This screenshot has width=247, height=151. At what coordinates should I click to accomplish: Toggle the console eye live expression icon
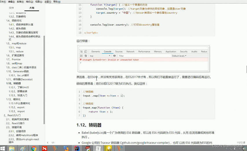tap(114, 56)
